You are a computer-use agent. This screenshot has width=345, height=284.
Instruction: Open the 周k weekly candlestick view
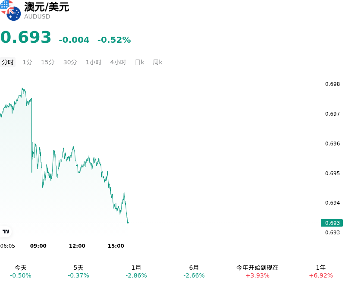(x=157, y=62)
